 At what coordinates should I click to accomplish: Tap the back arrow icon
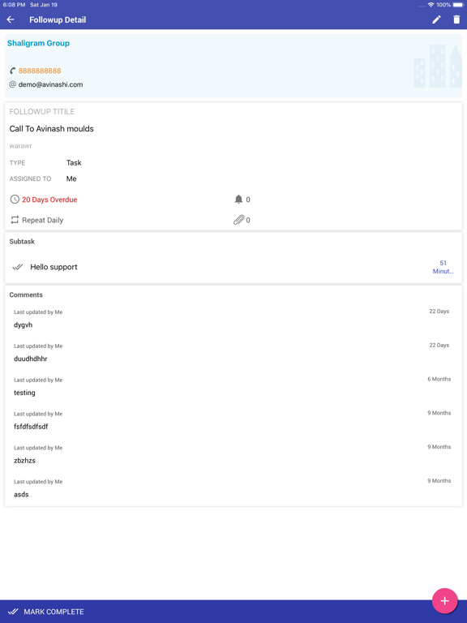[x=11, y=19]
